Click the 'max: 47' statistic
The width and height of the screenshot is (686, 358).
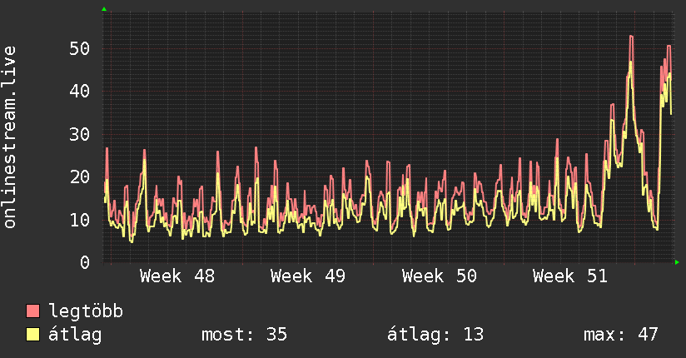coord(621,335)
